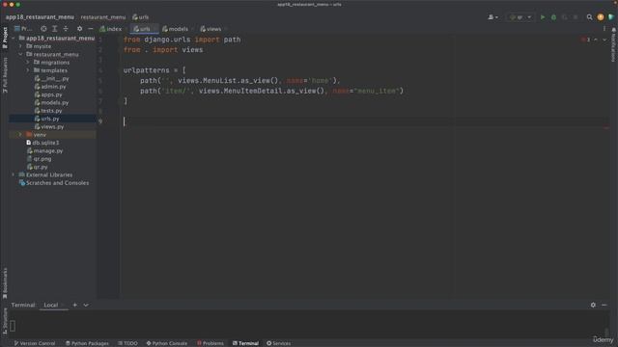618x347 pixels.
Task: Start debugging with the green bug icon
Action: (x=553, y=17)
